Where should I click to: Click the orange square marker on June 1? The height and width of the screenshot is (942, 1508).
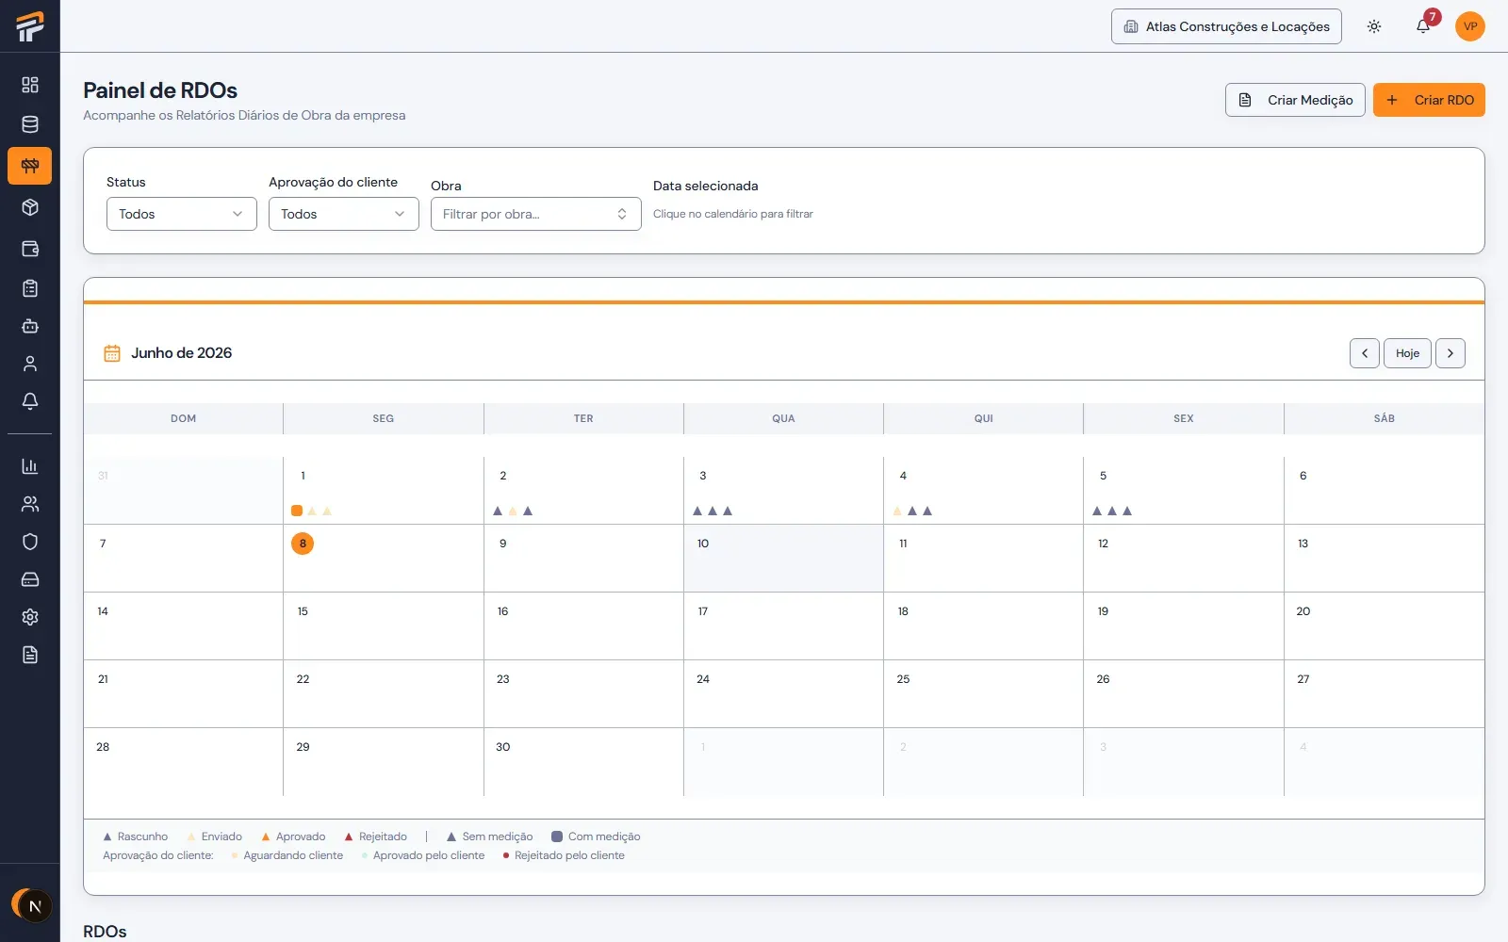[297, 511]
